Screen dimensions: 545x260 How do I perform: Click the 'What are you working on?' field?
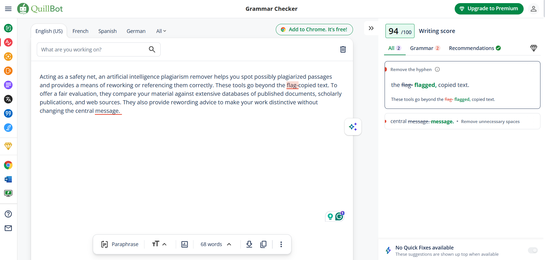tap(93, 49)
